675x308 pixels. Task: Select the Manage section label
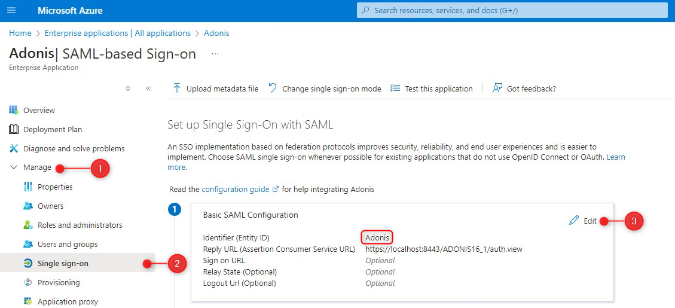(37, 167)
